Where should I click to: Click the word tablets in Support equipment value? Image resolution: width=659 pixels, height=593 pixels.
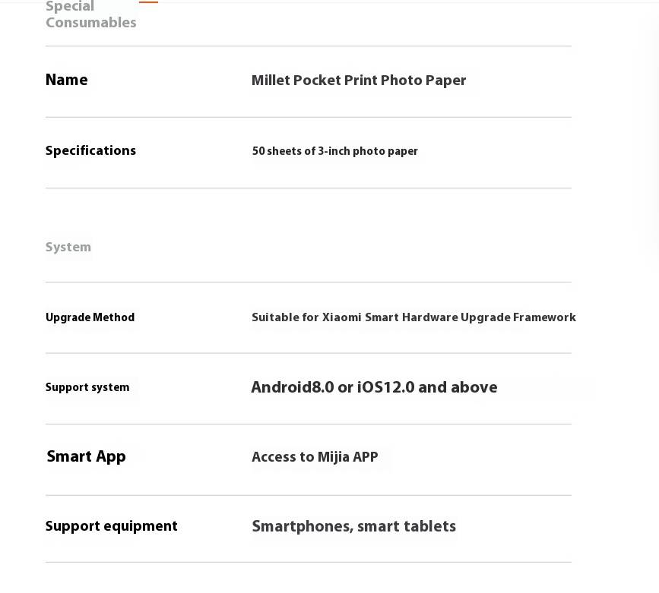pos(429,526)
